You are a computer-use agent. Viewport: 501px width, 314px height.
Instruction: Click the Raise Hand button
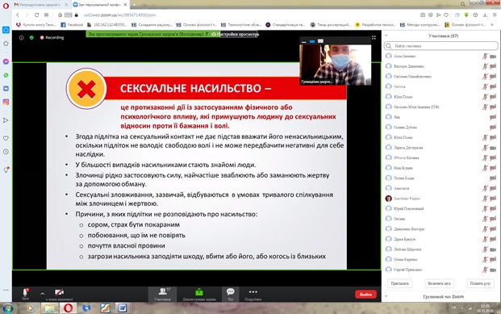480,283
